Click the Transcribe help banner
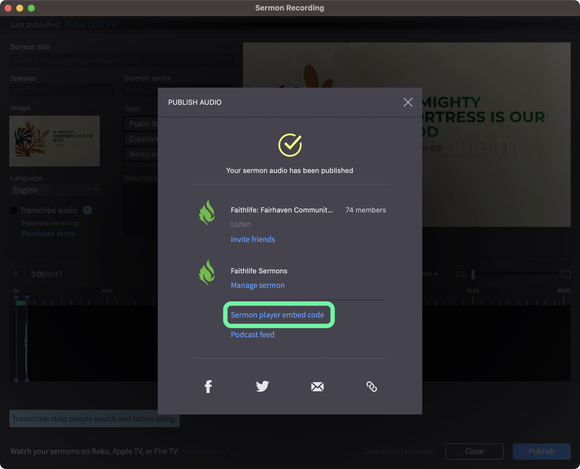580x469 pixels. pyautogui.click(x=95, y=419)
